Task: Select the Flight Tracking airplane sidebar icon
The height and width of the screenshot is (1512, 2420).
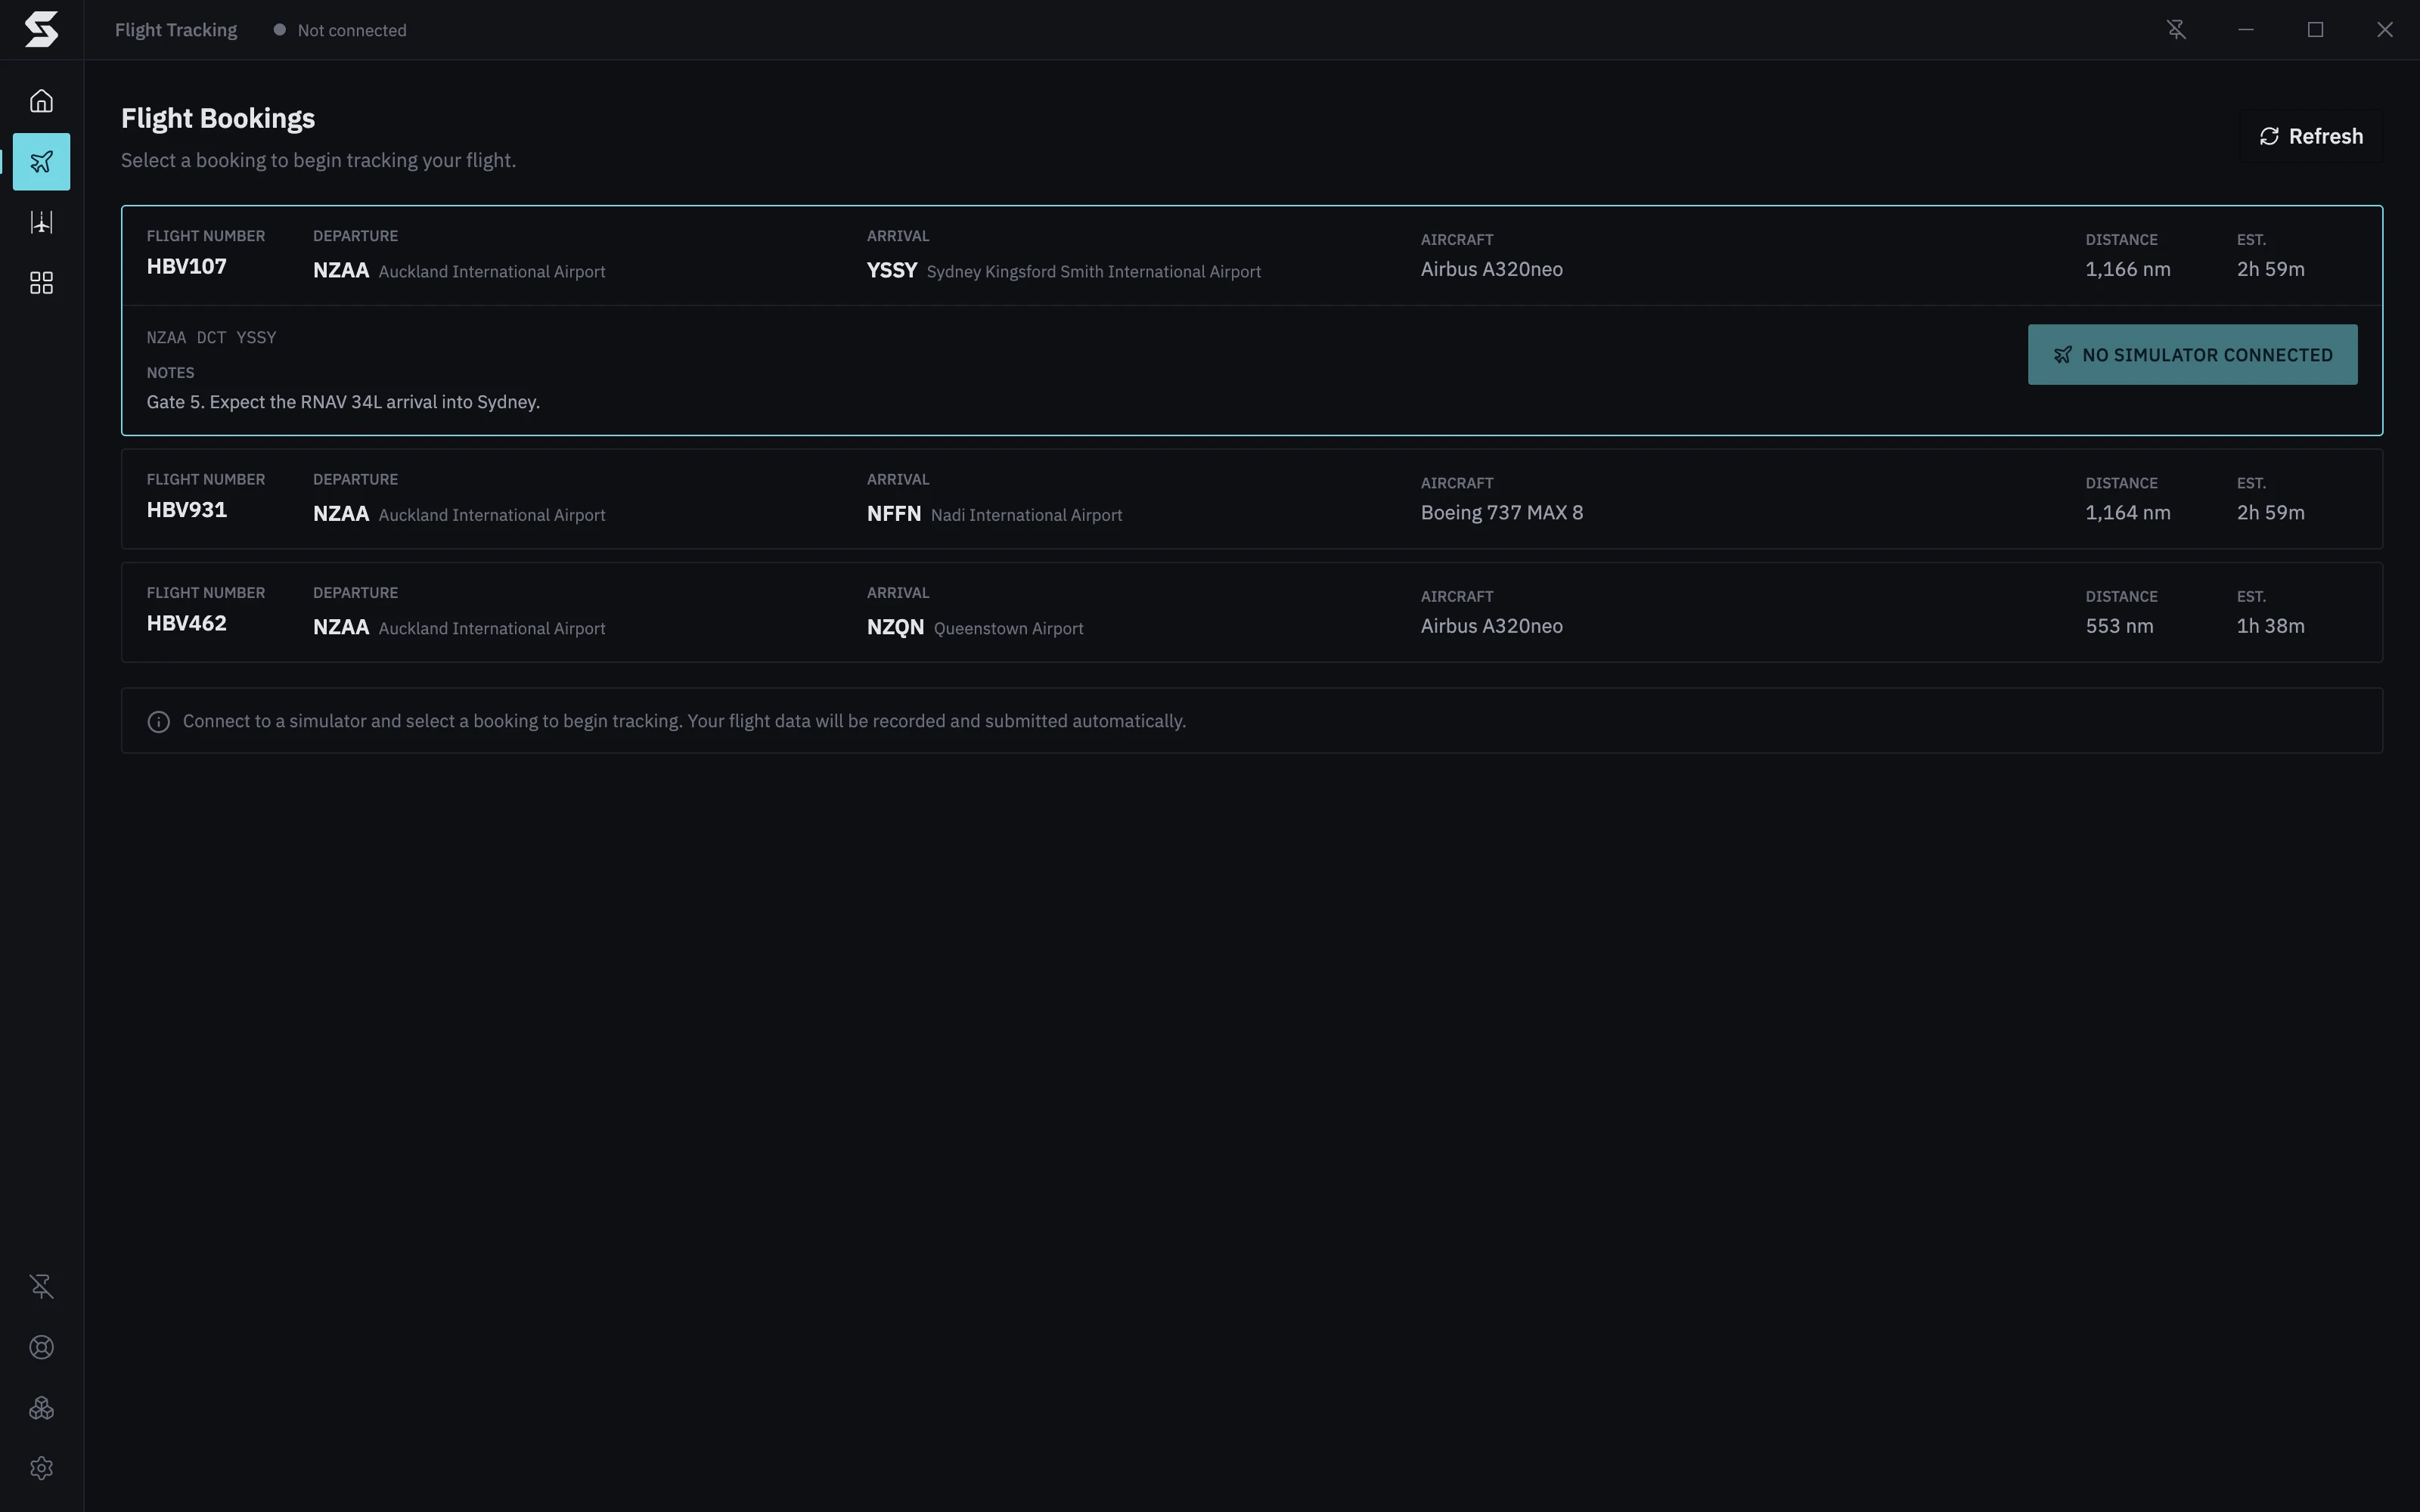Action: pyautogui.click(x=41, y=162)
